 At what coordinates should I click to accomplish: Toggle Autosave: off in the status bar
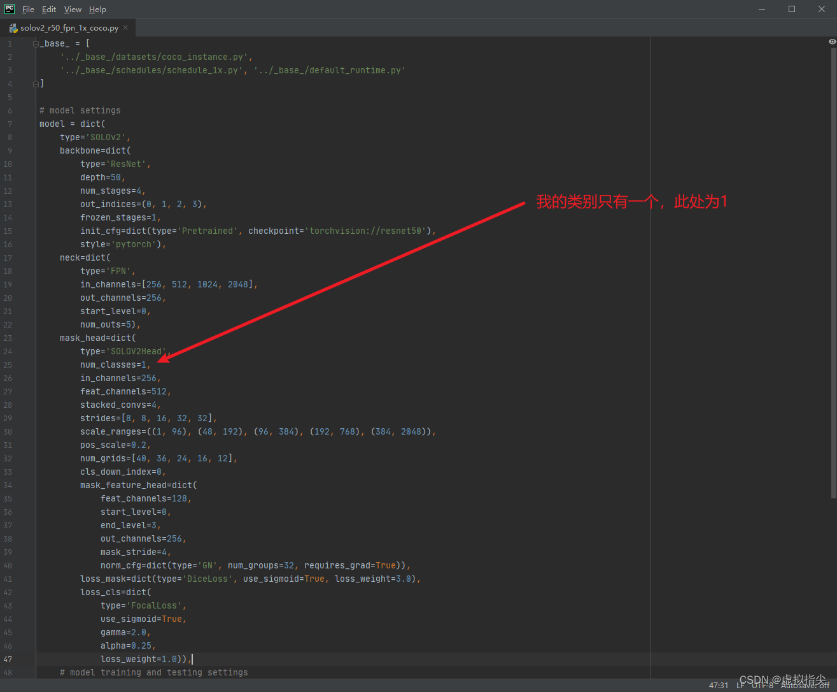[x=805, y=686]
